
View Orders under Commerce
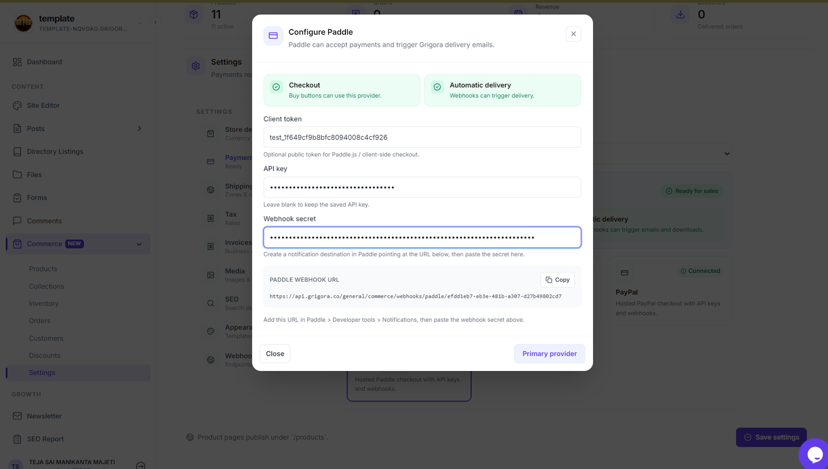point(40,321)
